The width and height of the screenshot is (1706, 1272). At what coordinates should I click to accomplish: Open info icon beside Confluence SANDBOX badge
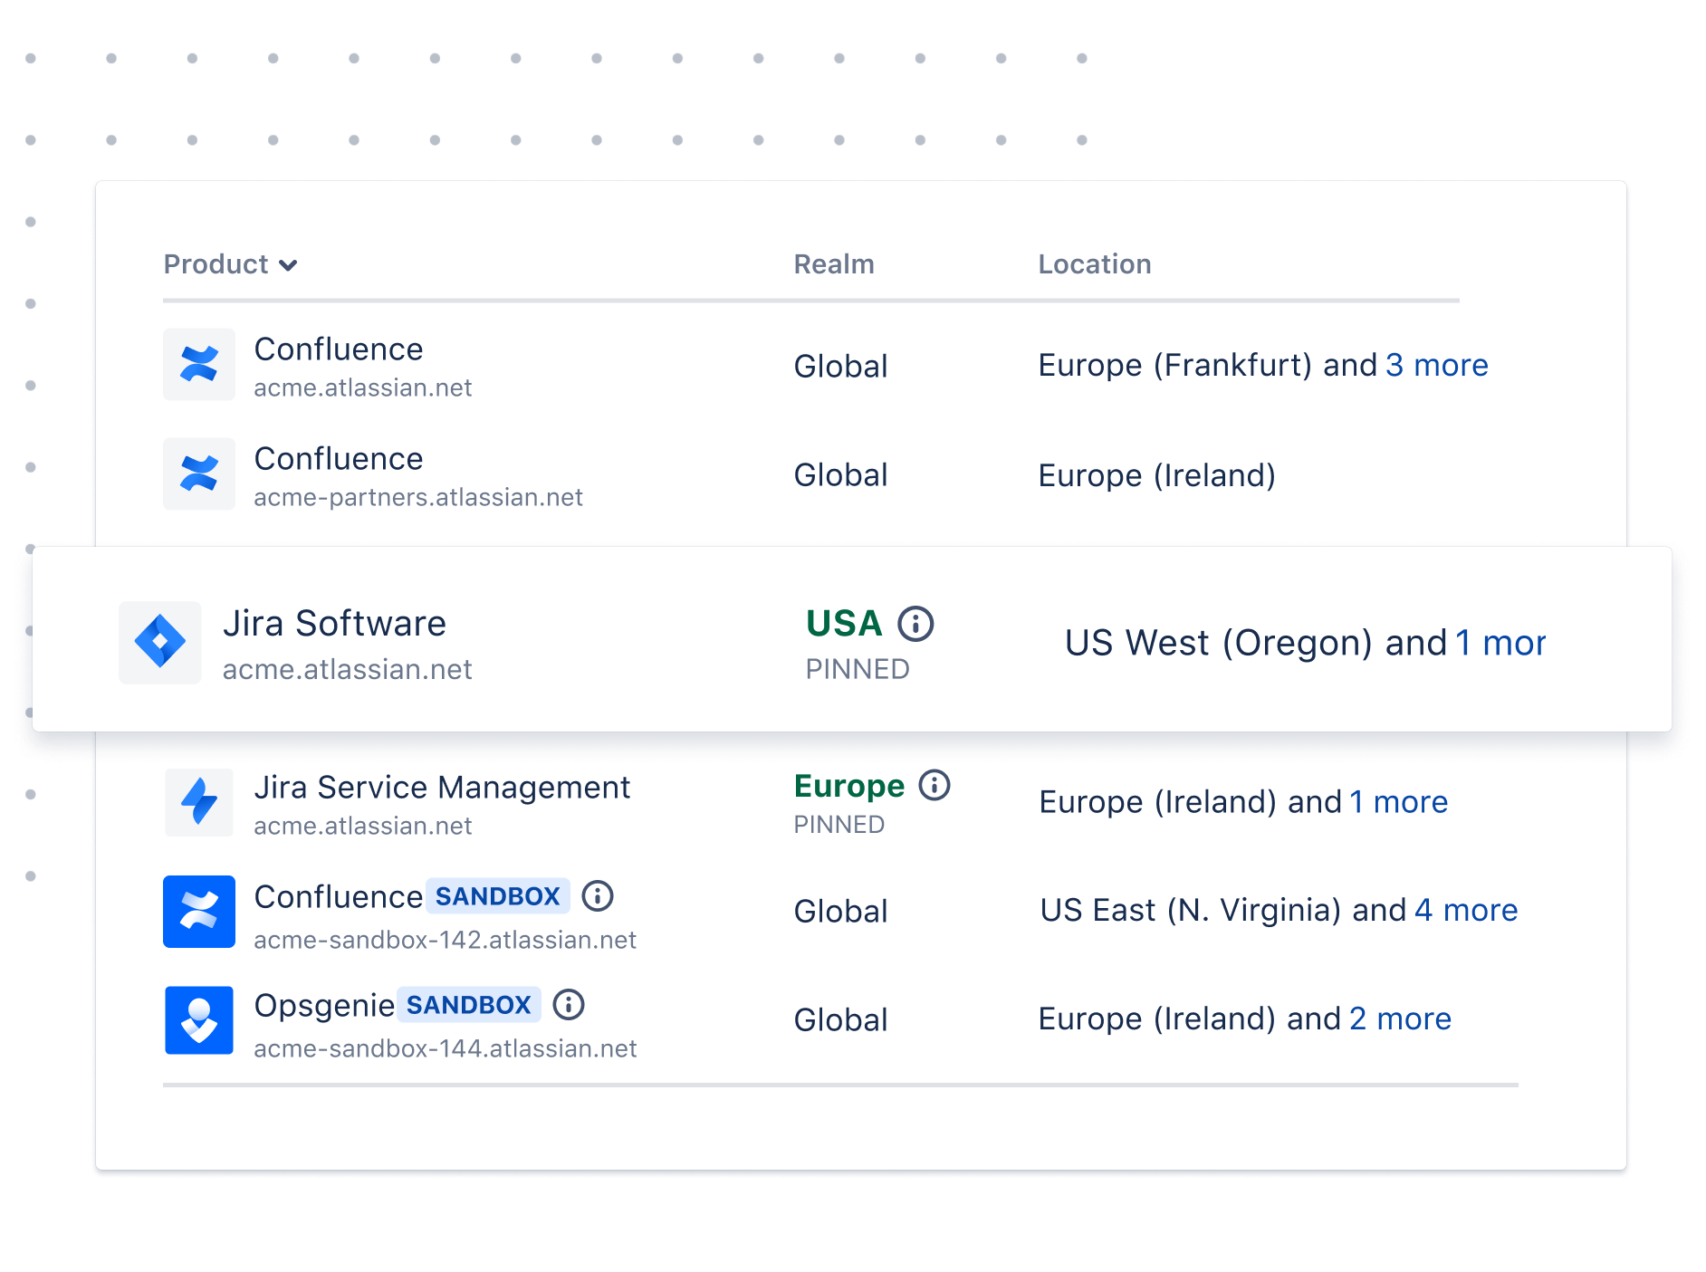coord(598,896)
